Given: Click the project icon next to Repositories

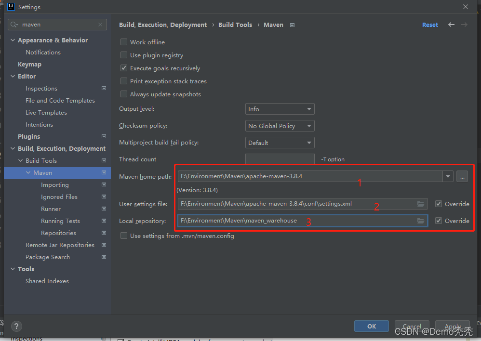Looking at the screenshot, I should pos(104,233).
